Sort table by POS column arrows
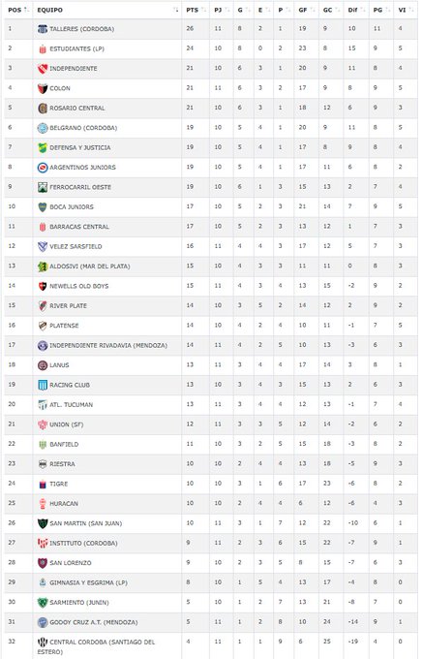The image size is (423, 659). click(27, 10)
